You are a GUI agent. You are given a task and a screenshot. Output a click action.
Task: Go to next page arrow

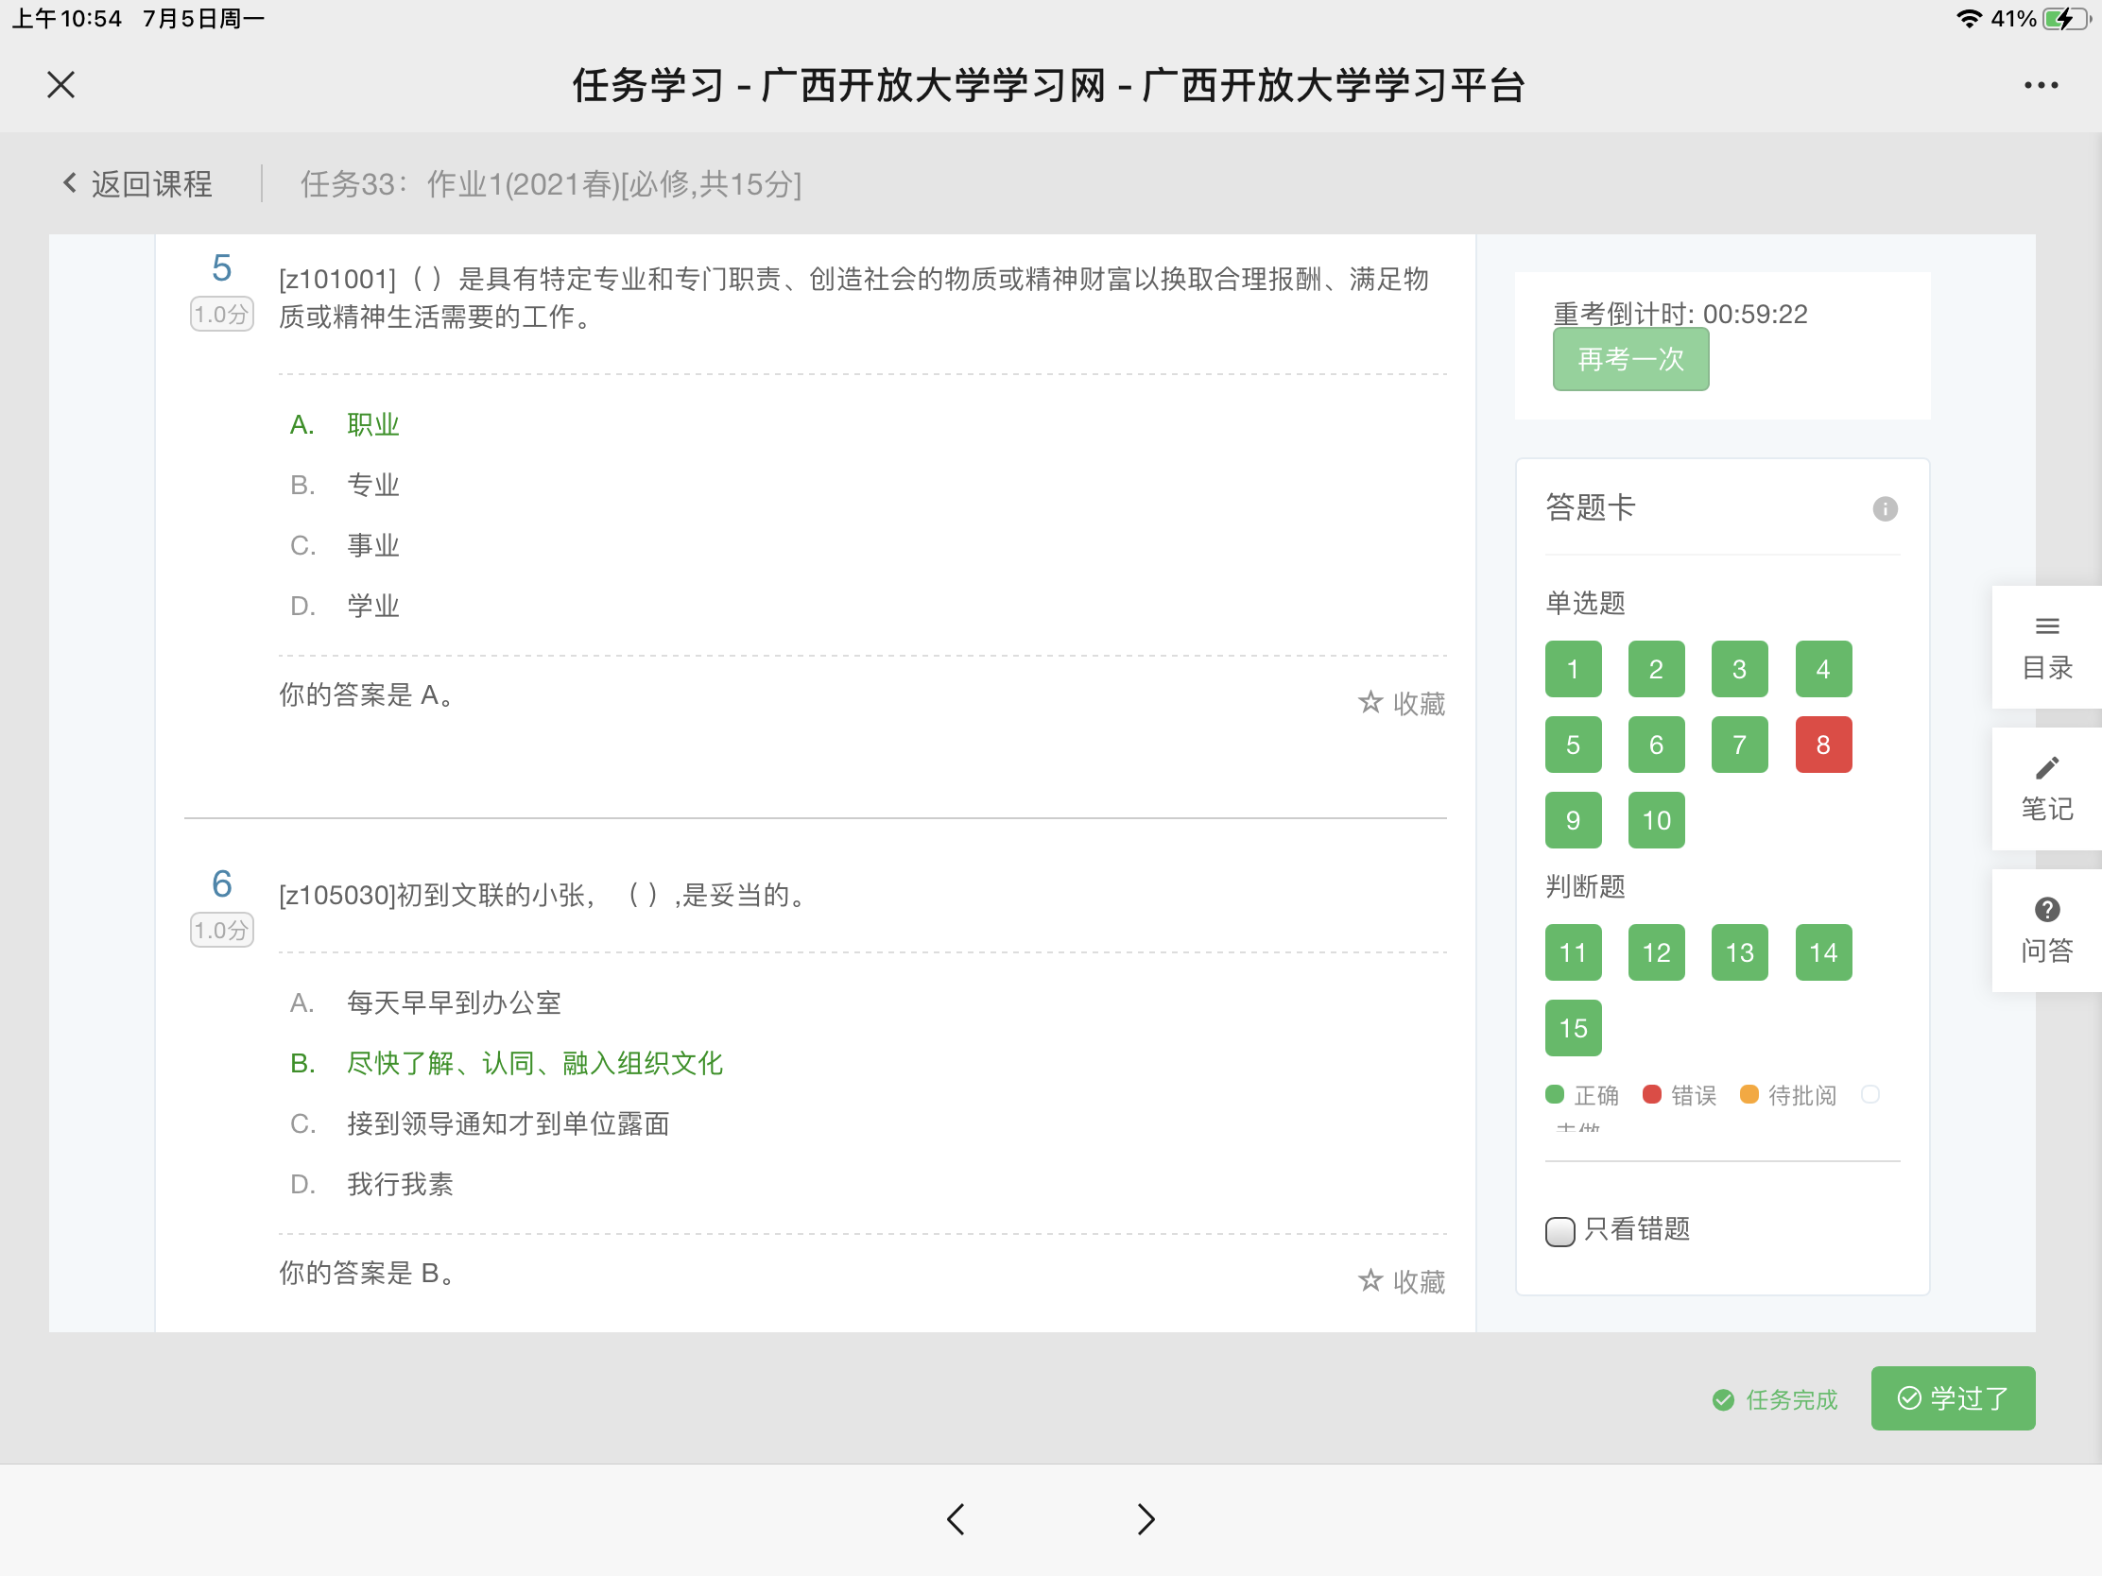(1146, 1518)
